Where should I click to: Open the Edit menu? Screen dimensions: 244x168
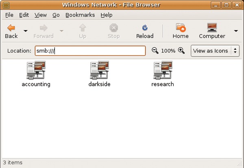[x=24, y=15]
